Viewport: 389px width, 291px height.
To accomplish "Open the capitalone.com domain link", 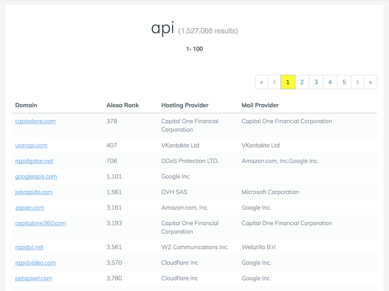I will [35, 121].
